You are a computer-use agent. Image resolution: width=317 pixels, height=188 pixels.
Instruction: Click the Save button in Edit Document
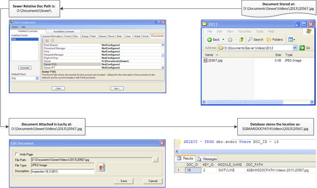[123, 181]
